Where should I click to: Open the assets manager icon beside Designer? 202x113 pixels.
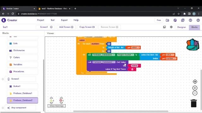(x=164, y=27)
